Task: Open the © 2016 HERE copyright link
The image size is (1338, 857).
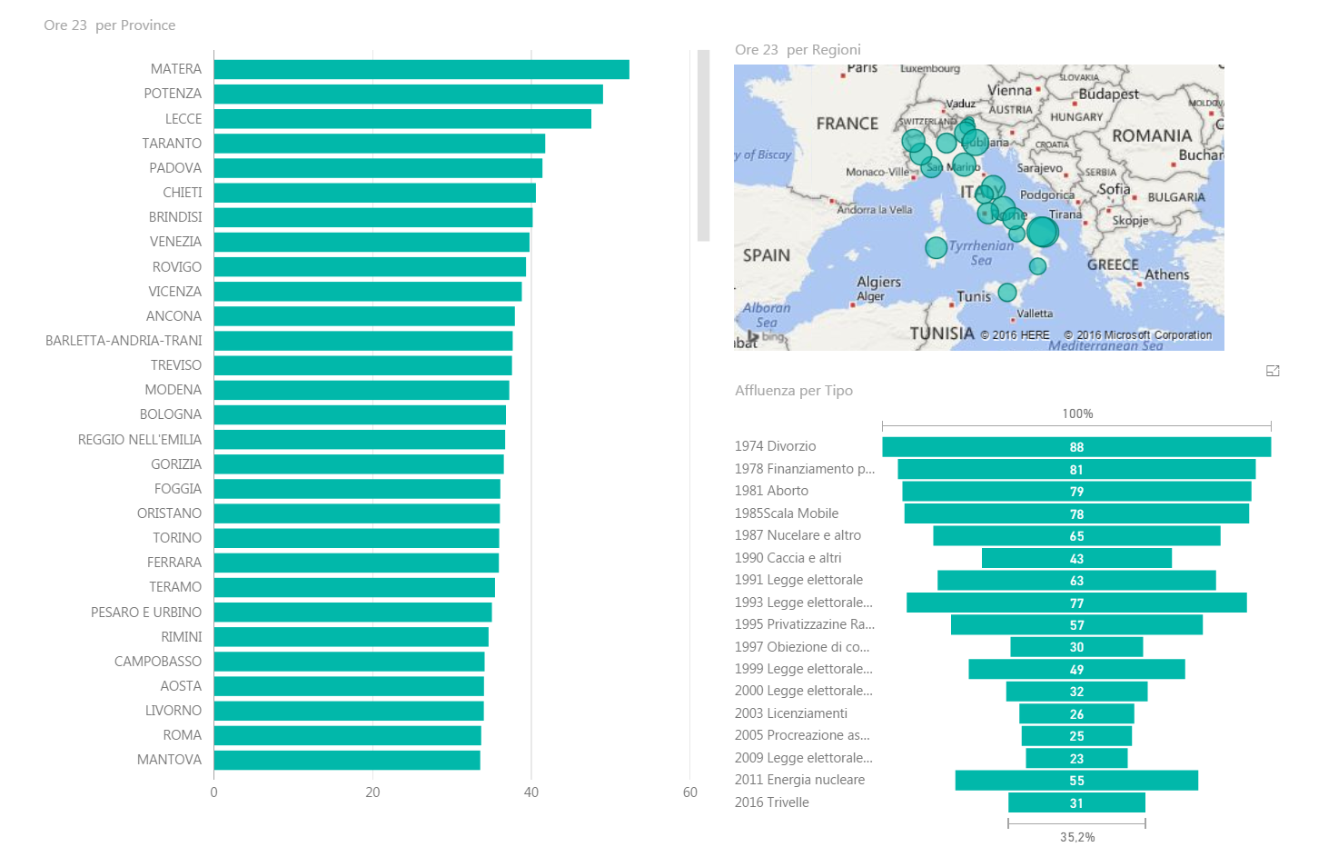Action: pyautogui.click(x=1015, y=335)
